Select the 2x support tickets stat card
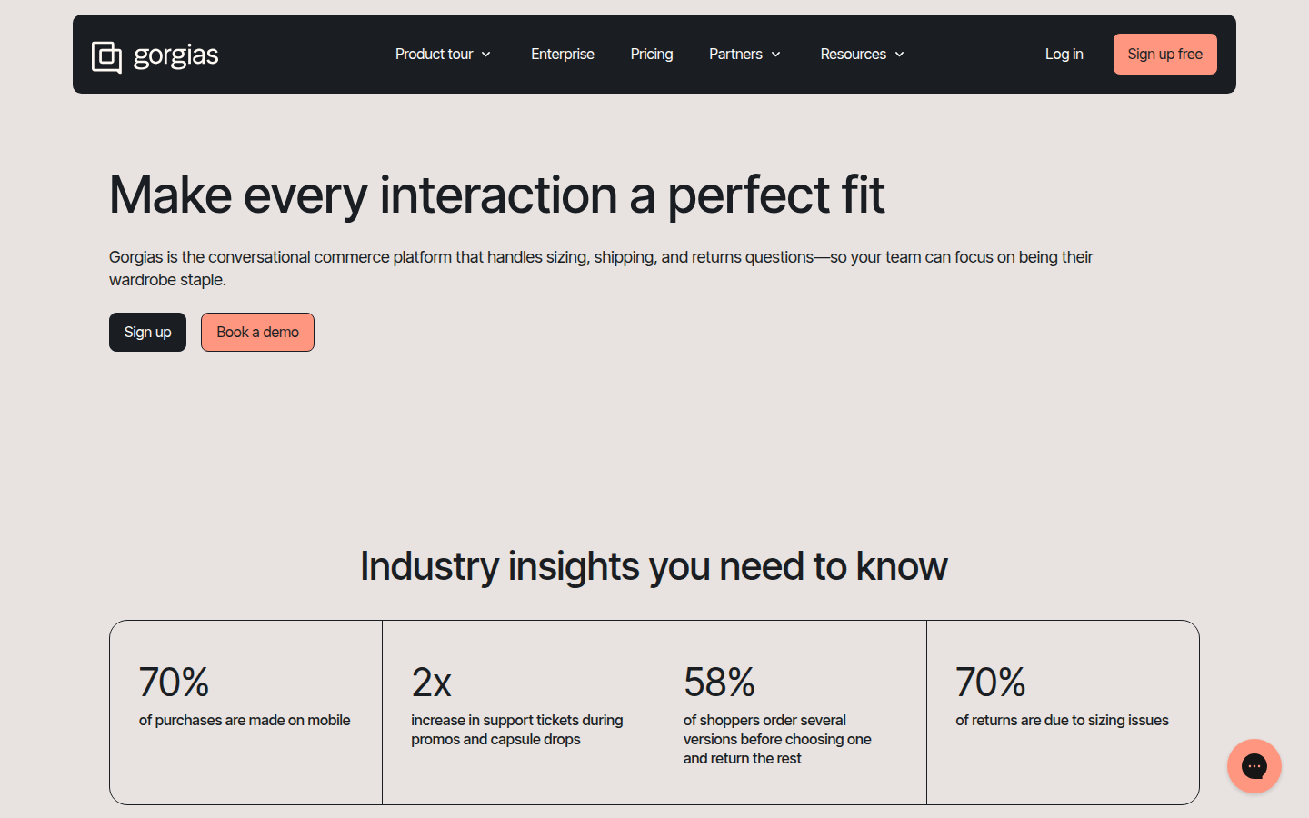This screenshot has width=1309, height=818. (x=518, y=712)
